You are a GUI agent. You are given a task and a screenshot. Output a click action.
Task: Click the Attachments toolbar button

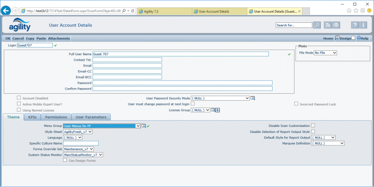59,38
